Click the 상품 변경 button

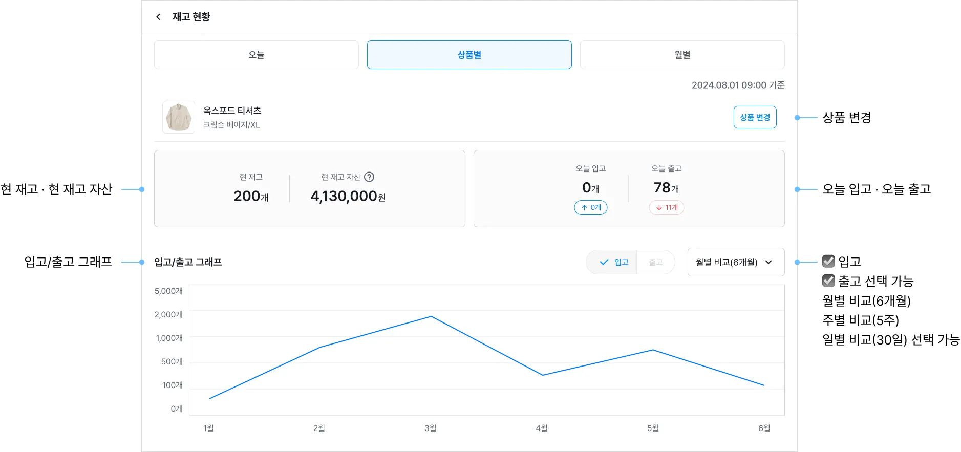click(755, 117)
